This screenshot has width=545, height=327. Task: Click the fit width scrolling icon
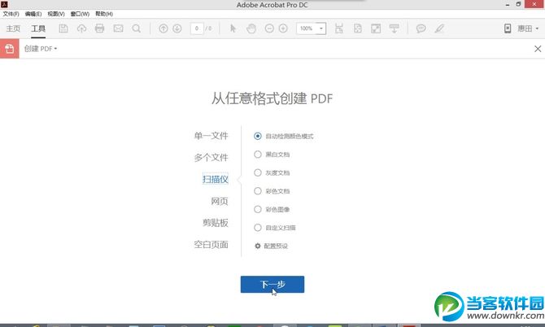tap(339, 28)
